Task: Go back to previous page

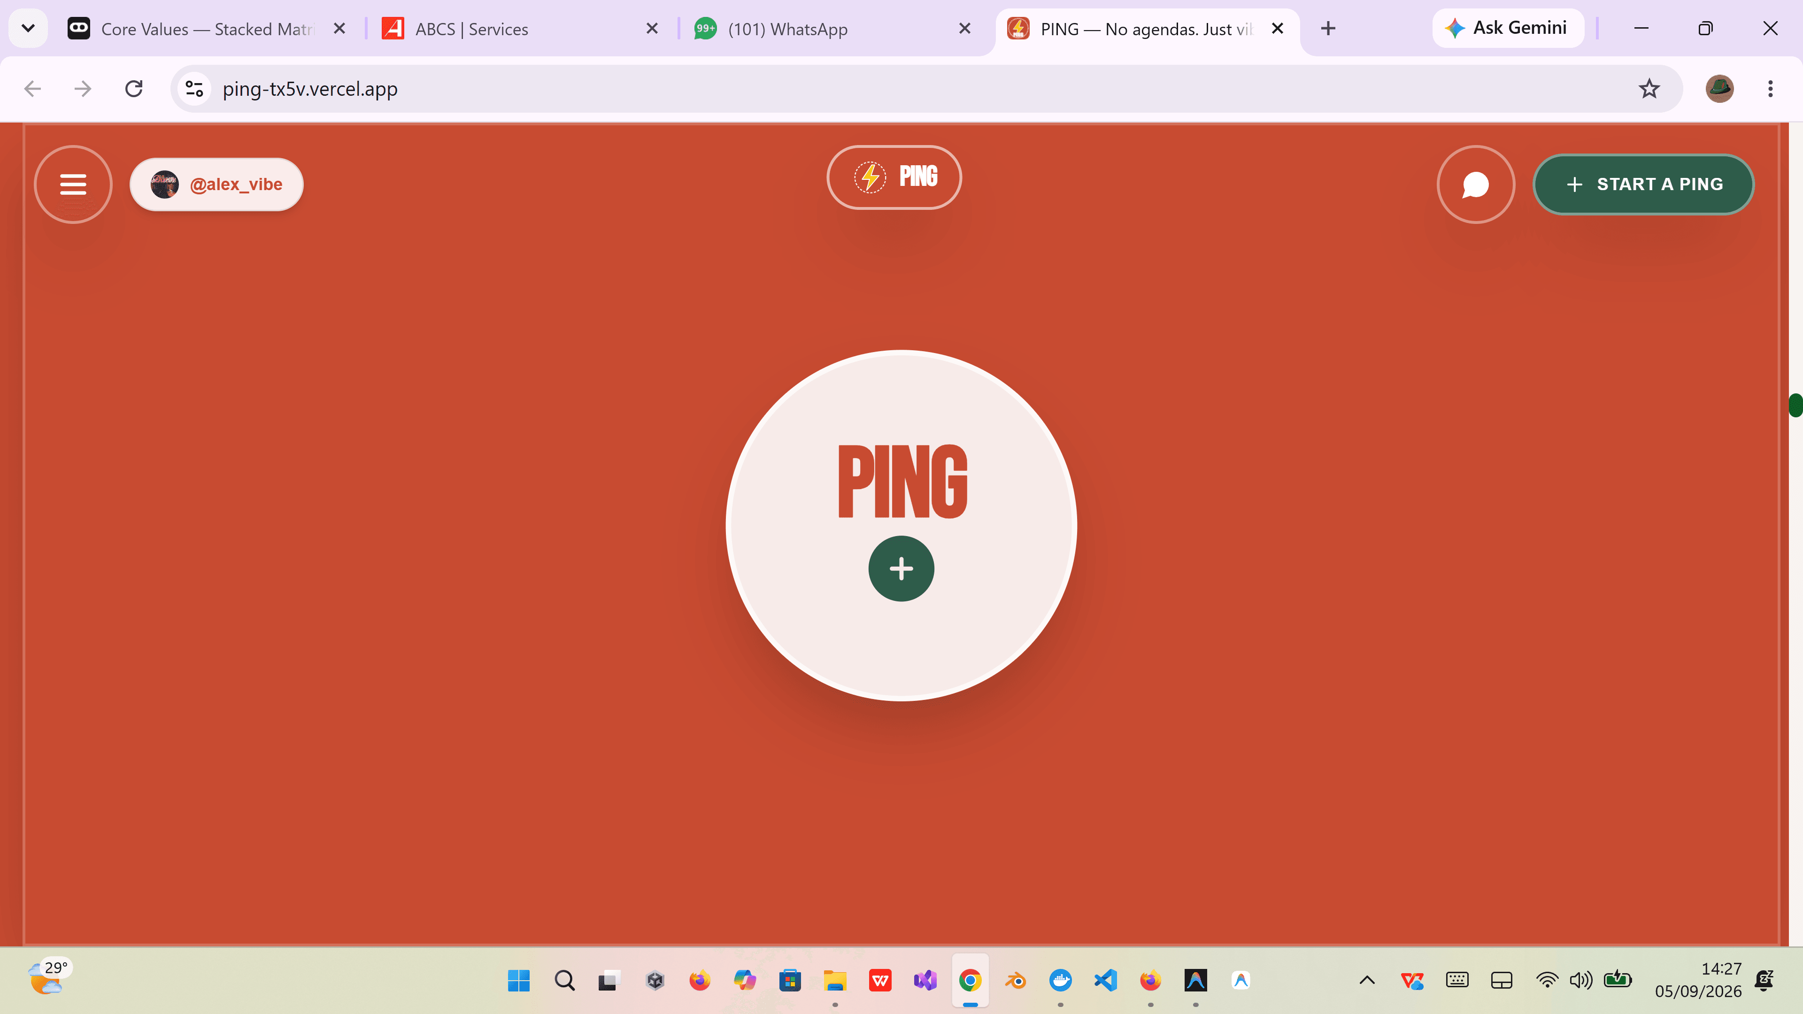Action: pyautogui.click(x=32, y=89)
